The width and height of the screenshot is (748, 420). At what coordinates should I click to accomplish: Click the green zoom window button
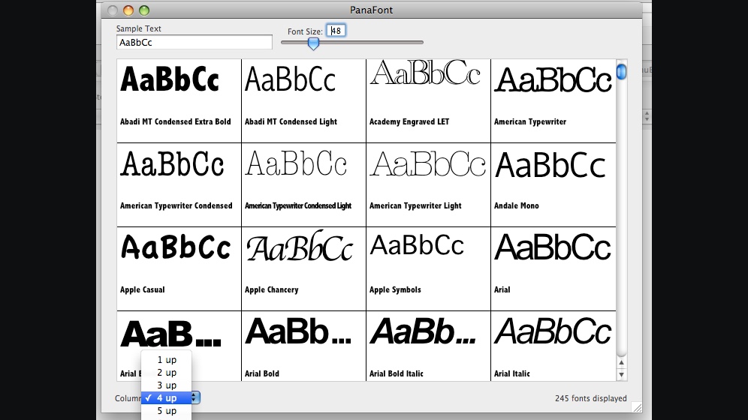(144, 10)
